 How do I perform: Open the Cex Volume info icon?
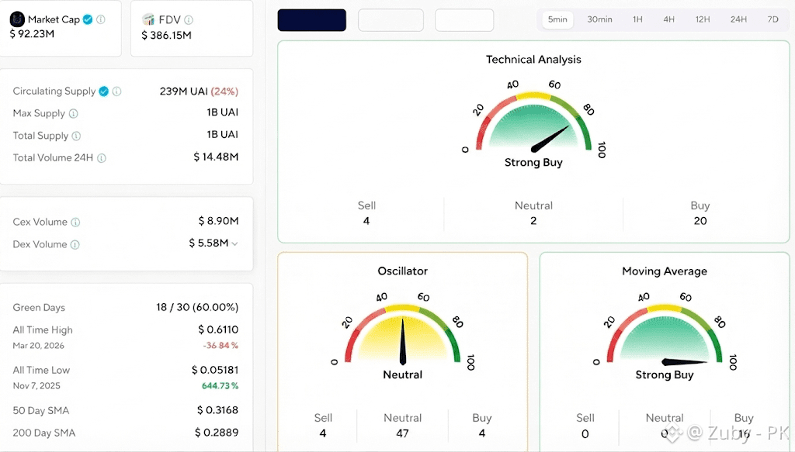(x=75, y=223)
